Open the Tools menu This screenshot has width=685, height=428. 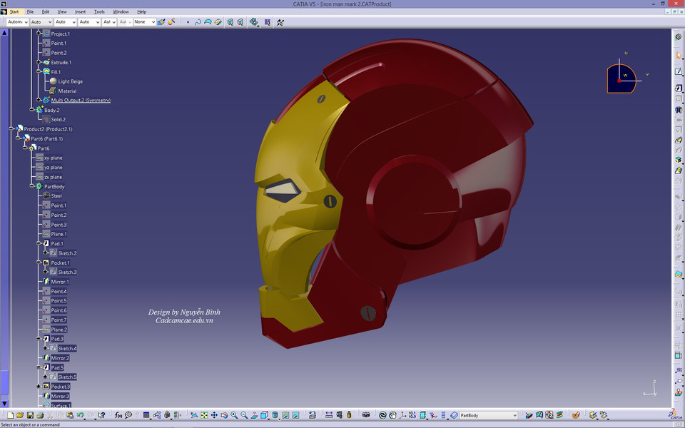99,11
